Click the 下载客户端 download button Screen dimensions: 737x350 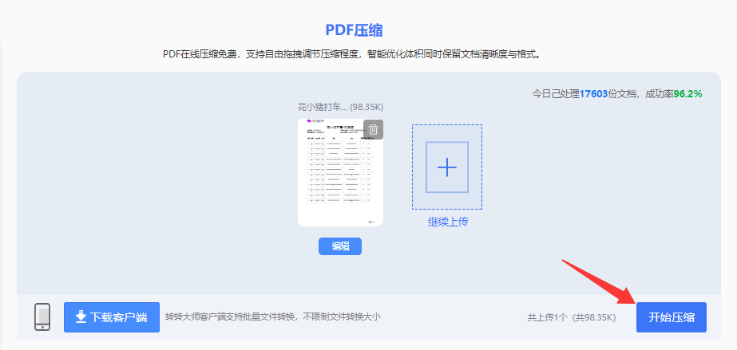pos(112,317)
